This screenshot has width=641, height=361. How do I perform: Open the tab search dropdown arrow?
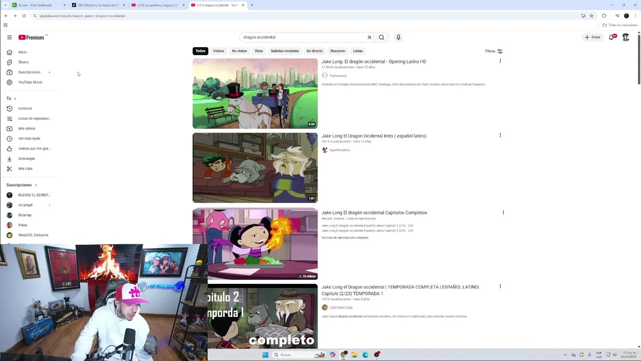tap(6, 5)
